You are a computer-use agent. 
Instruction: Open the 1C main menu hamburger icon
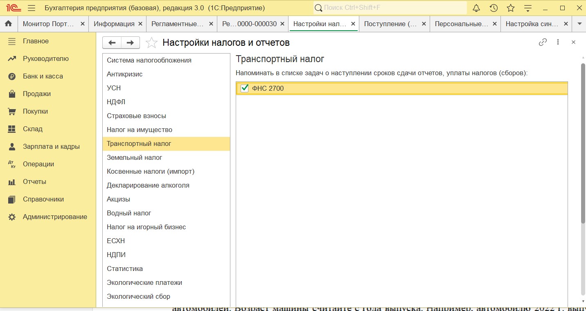(32, 8)
